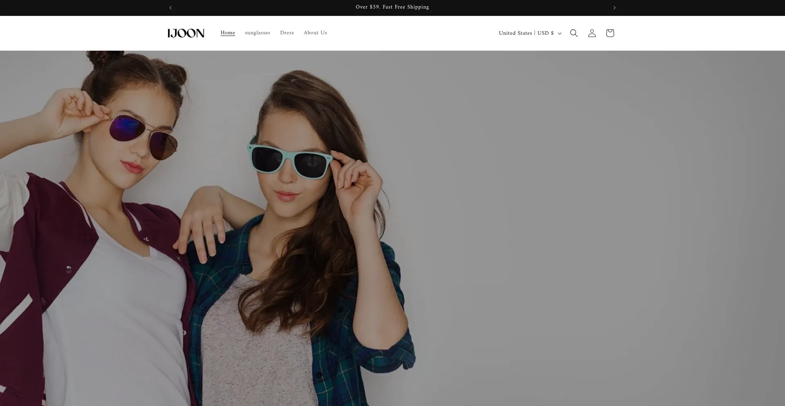Click the hero banner image of the models
785x406 pixels.
[x=392, y=228]
